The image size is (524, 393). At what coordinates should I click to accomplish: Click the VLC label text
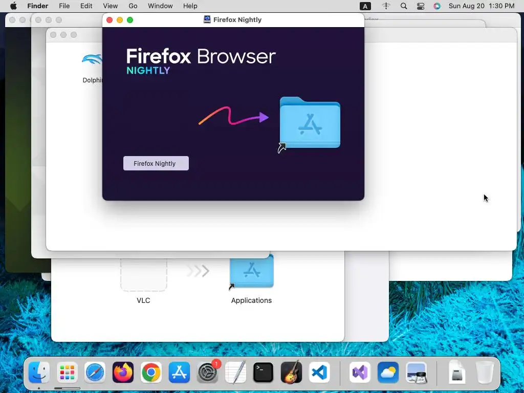[x=143, y=300]
